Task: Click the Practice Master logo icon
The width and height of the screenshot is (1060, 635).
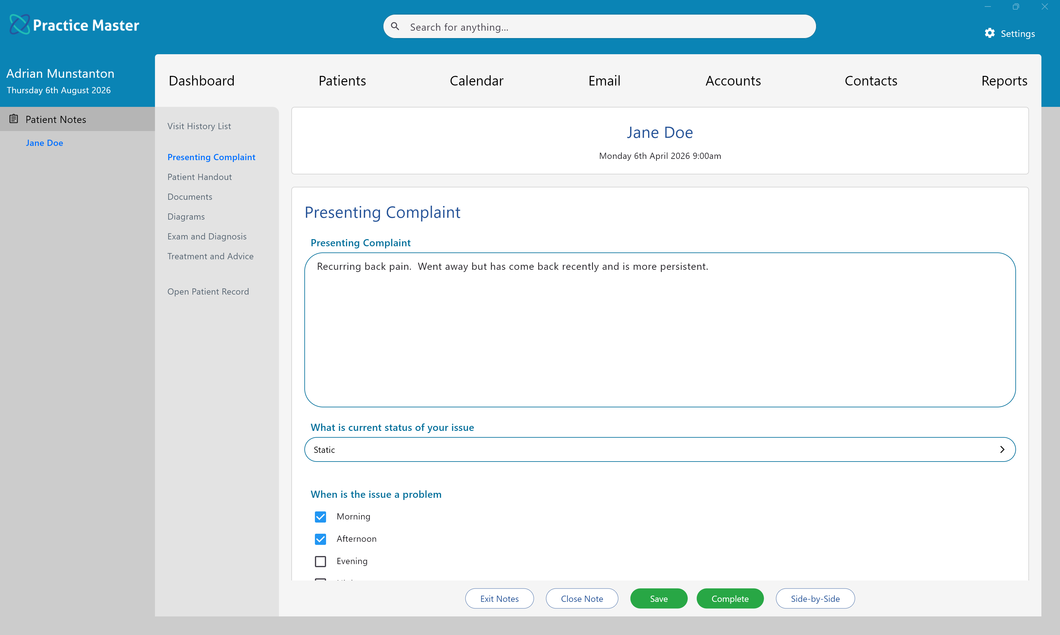Action: (20, 25)
